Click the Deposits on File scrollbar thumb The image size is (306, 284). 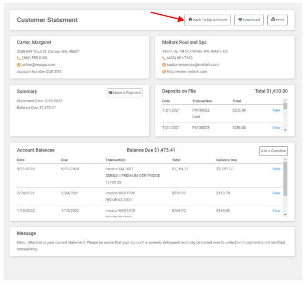point(285,106)
